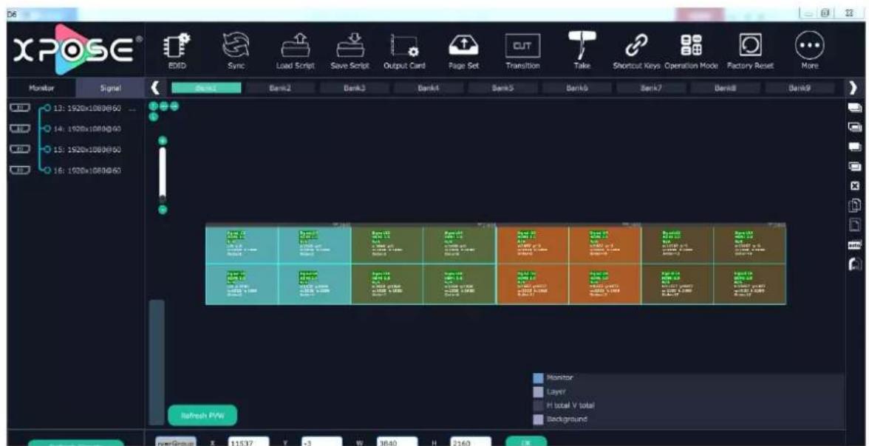
Task: Select the Bank6 tab
Action: [x=578, y=88]
